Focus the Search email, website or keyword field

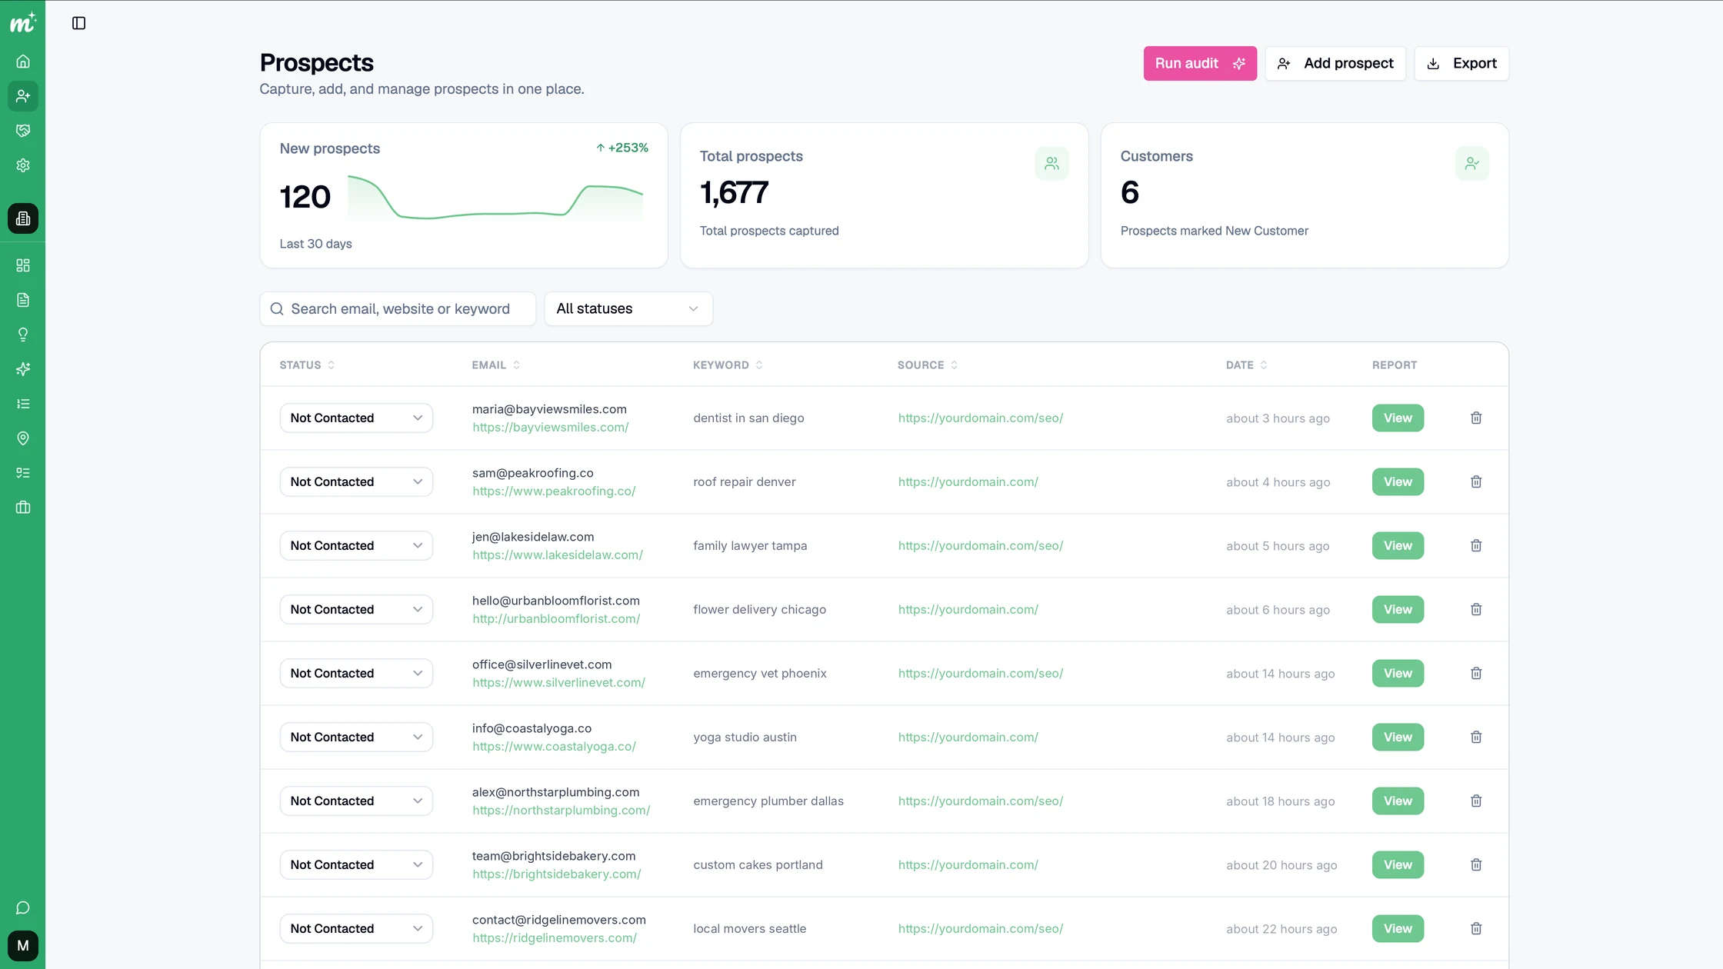pyautogui.click(x=398, y=308)
